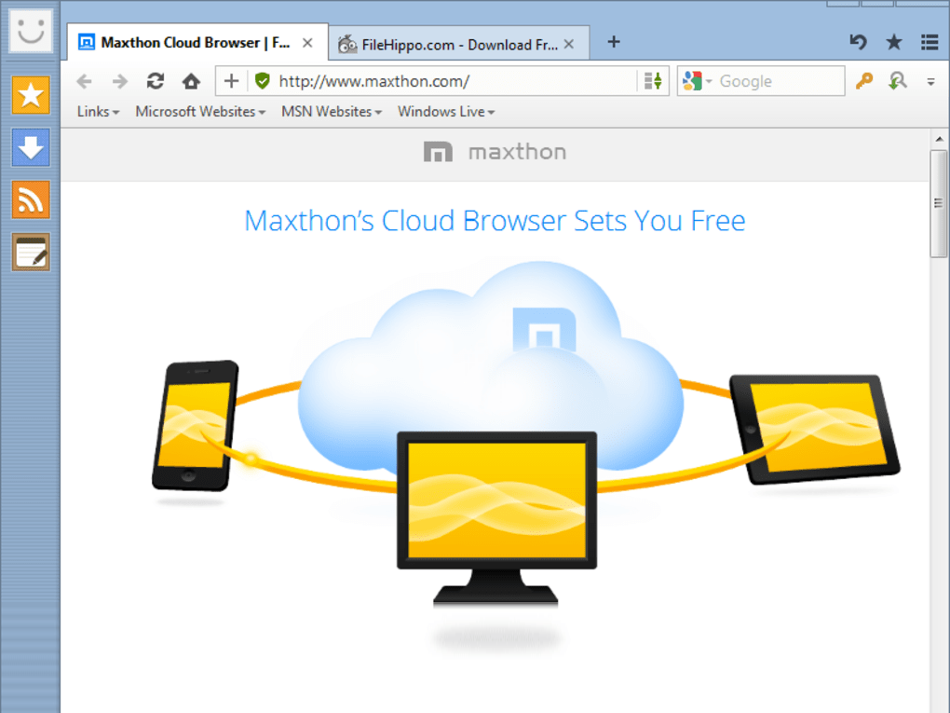
Task: Click the tablet image in the illustration
Action: [815, 430]
